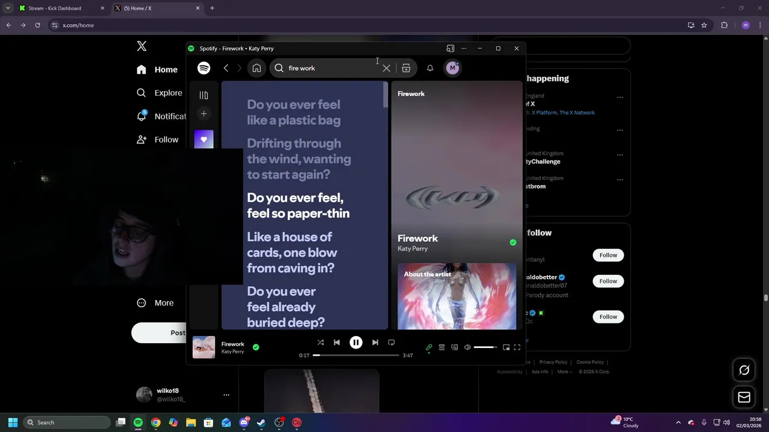769x432 pixels.
Task: Open Browse icon in Spotify search bar
Action: (x=406, y=68)
